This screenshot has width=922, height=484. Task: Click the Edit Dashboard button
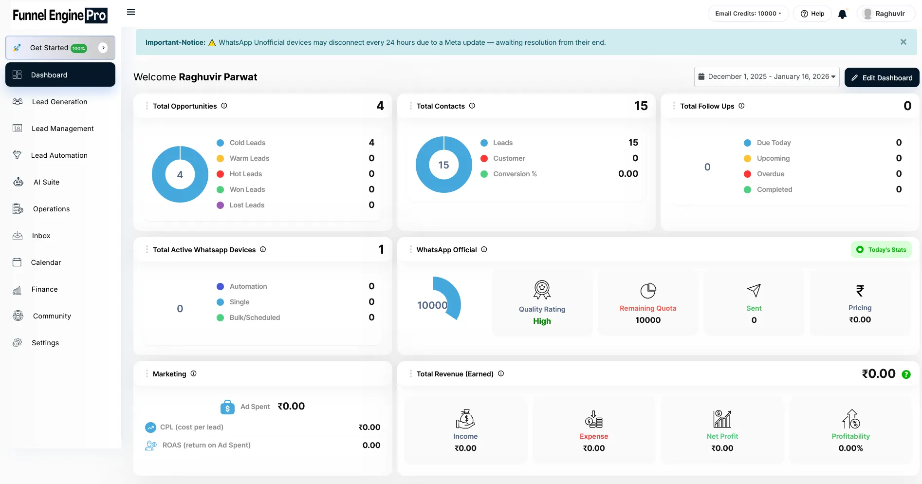882,78
